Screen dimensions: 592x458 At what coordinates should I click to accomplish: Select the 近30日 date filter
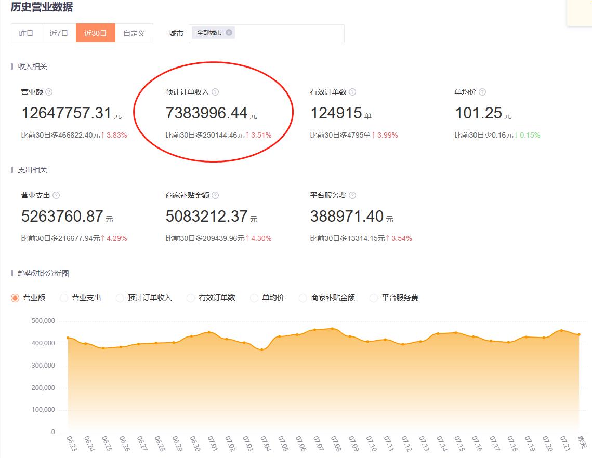(x=96, y=32)
